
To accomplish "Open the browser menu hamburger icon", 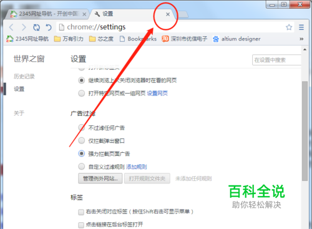I will 301,27.
